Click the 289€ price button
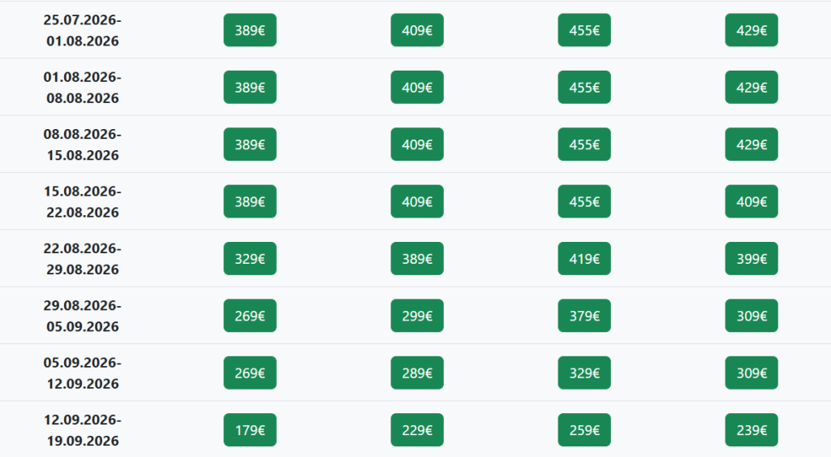Image resolution: width=831 pixels, height=457 pixels. click(417, 373)
